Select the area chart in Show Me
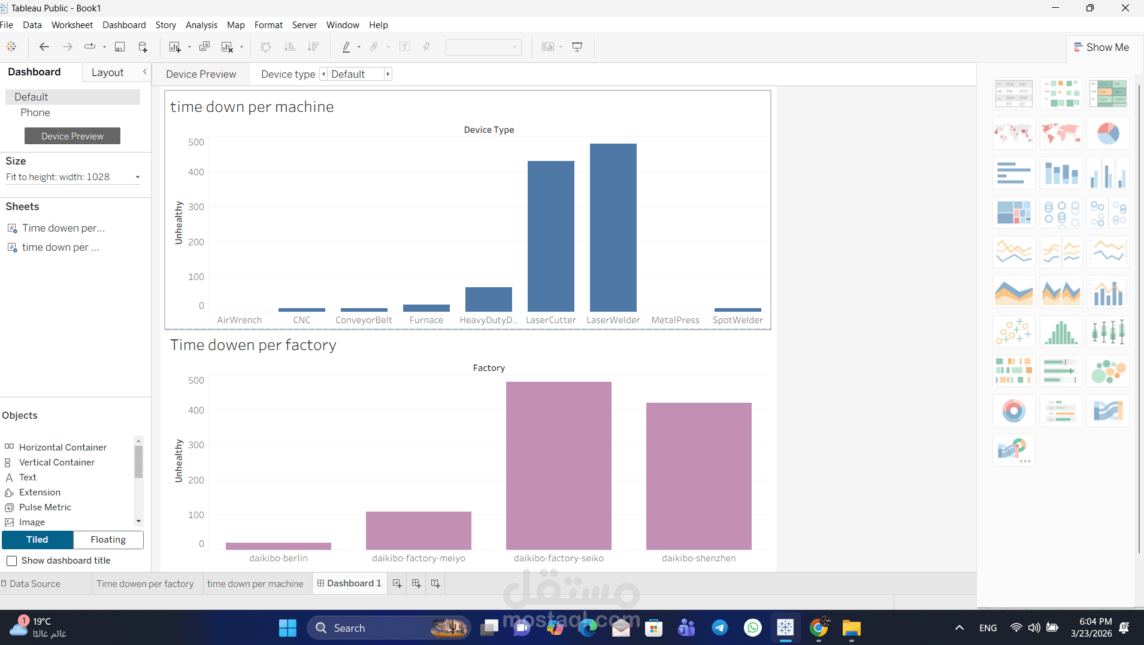The image size is (1144, 645). click(x=1013, y=291)
